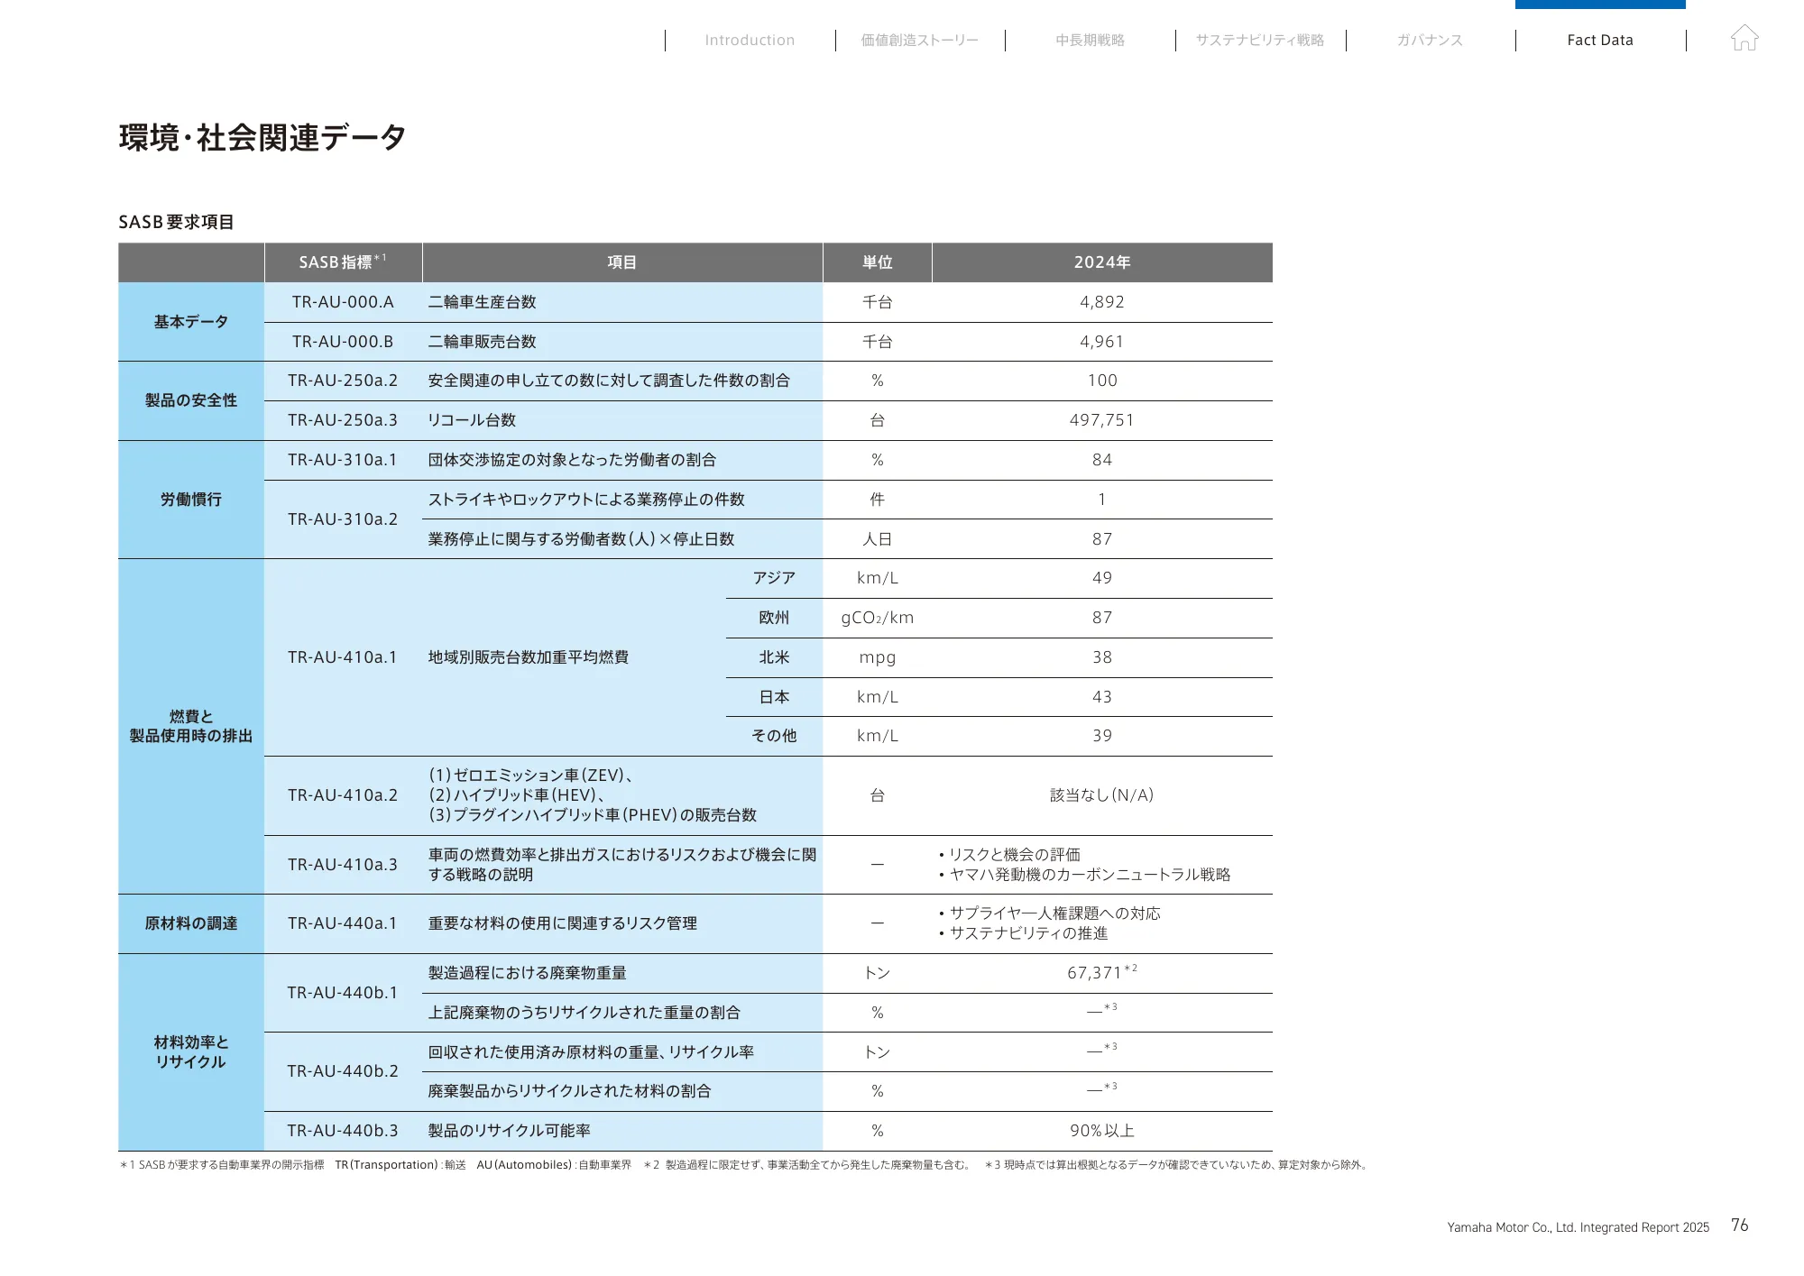Select the Fact Data tab
The height and width of the screenshot is (1276, 1804).
tap(1600, 40)
